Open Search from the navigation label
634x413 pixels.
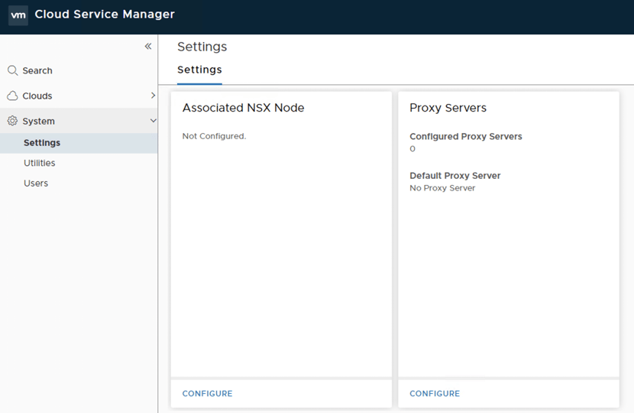(37, 70)
